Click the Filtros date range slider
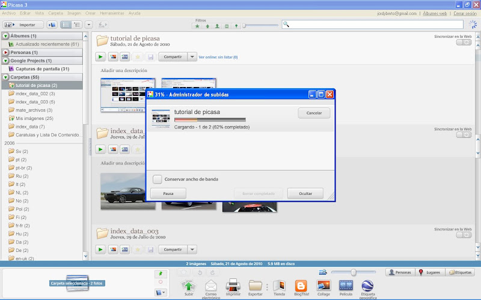The height and width of the screenshot is (300, 481). (x=260, y=26)
